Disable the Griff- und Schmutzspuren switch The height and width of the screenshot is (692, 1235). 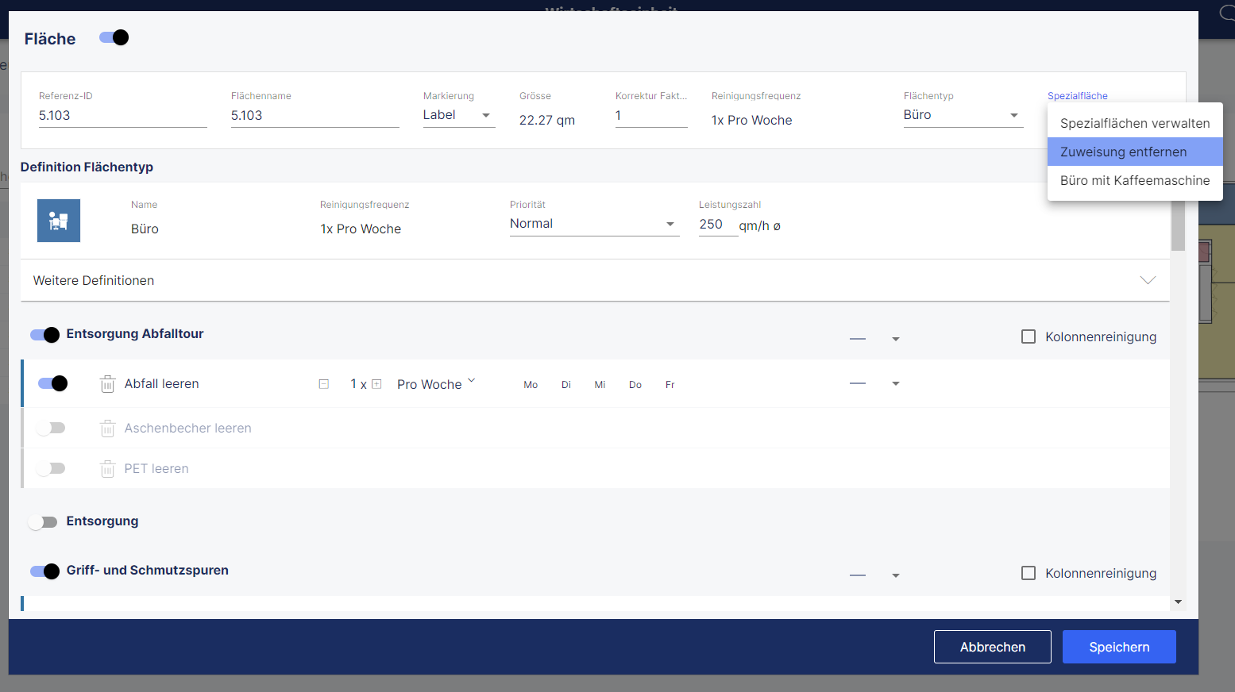pyautogui.click(x=45, y=571)
